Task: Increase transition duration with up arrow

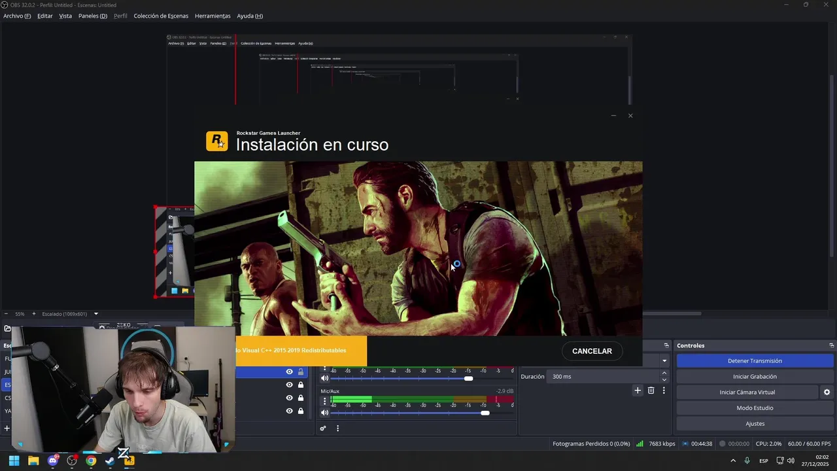Action: coord(664,373)
